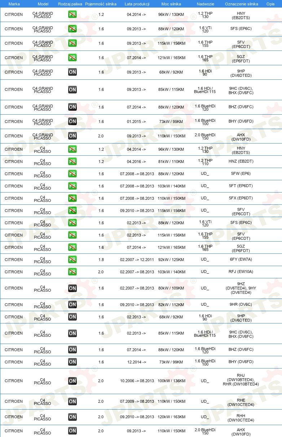Click the petrol icon in the 6FY (EW7A) row
Image resolution: width=282 pixels, height=437 pixels.
click(72, 260)
